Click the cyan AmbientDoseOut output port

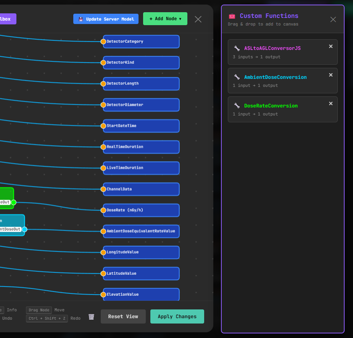pyautogui.click(x=24, y=229)
